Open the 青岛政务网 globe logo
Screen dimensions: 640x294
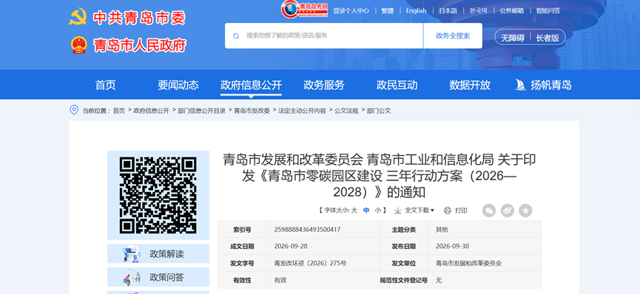point(304,9)
